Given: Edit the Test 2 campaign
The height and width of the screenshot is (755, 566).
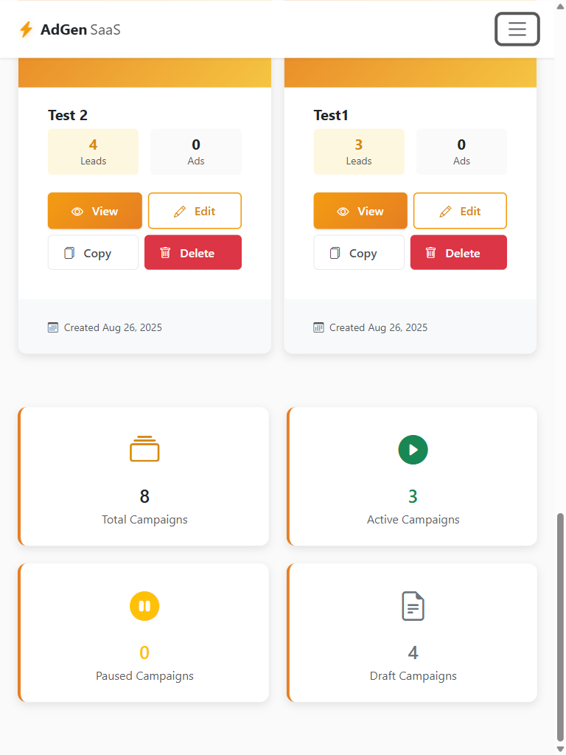Looking at the screenshot, I should click(195, 211).
